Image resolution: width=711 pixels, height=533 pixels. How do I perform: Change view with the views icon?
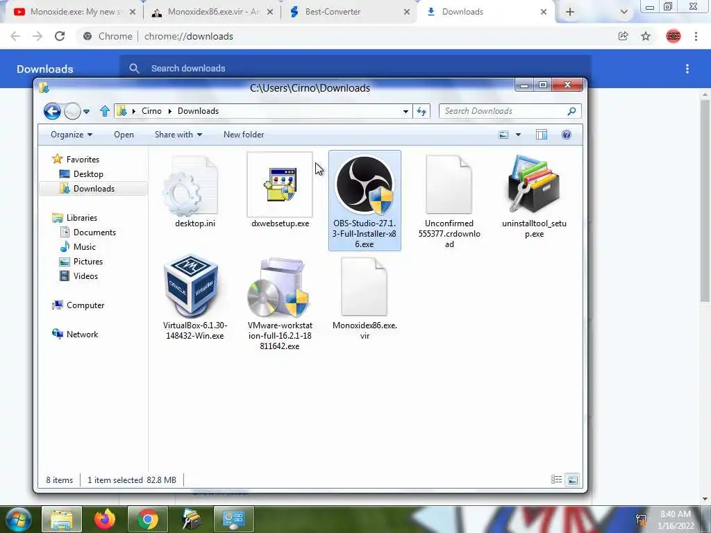(503, 135)
